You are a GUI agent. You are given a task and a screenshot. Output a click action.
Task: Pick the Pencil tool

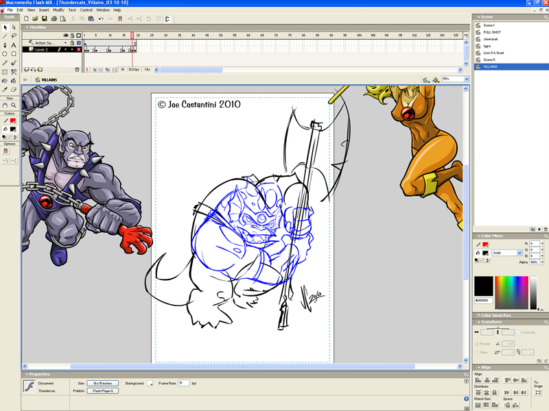pyautogui.click(x=5, y=63)
